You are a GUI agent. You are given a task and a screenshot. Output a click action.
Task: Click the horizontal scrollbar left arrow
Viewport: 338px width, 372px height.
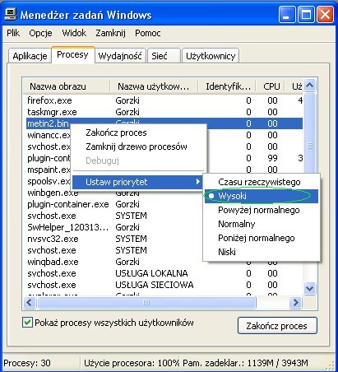(x=30, y=303)
